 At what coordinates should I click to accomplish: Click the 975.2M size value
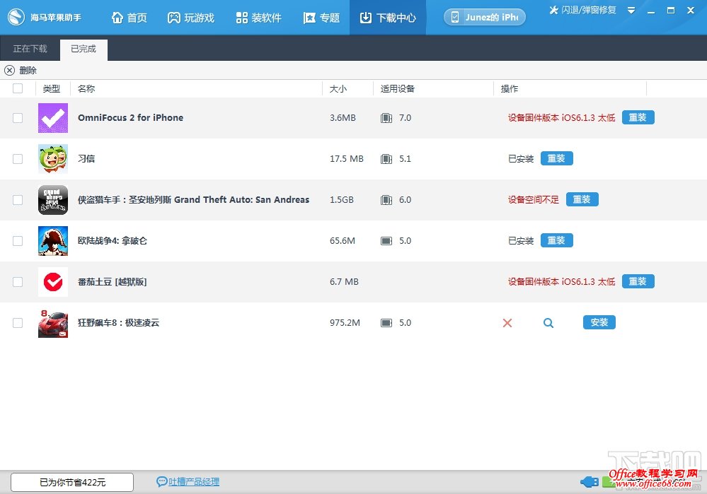[345, 323]
